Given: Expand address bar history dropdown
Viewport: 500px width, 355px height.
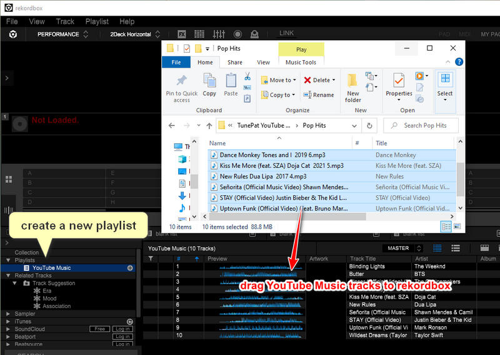Looking at the screenshot, I should (354, 126).
